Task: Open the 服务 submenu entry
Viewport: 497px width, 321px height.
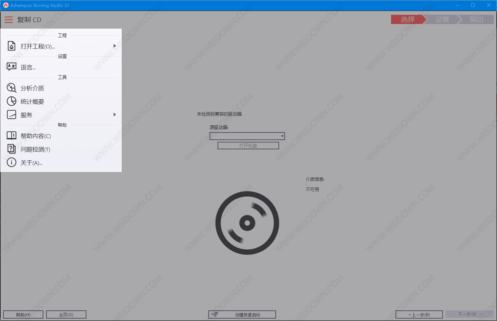Action: [61, 115]
